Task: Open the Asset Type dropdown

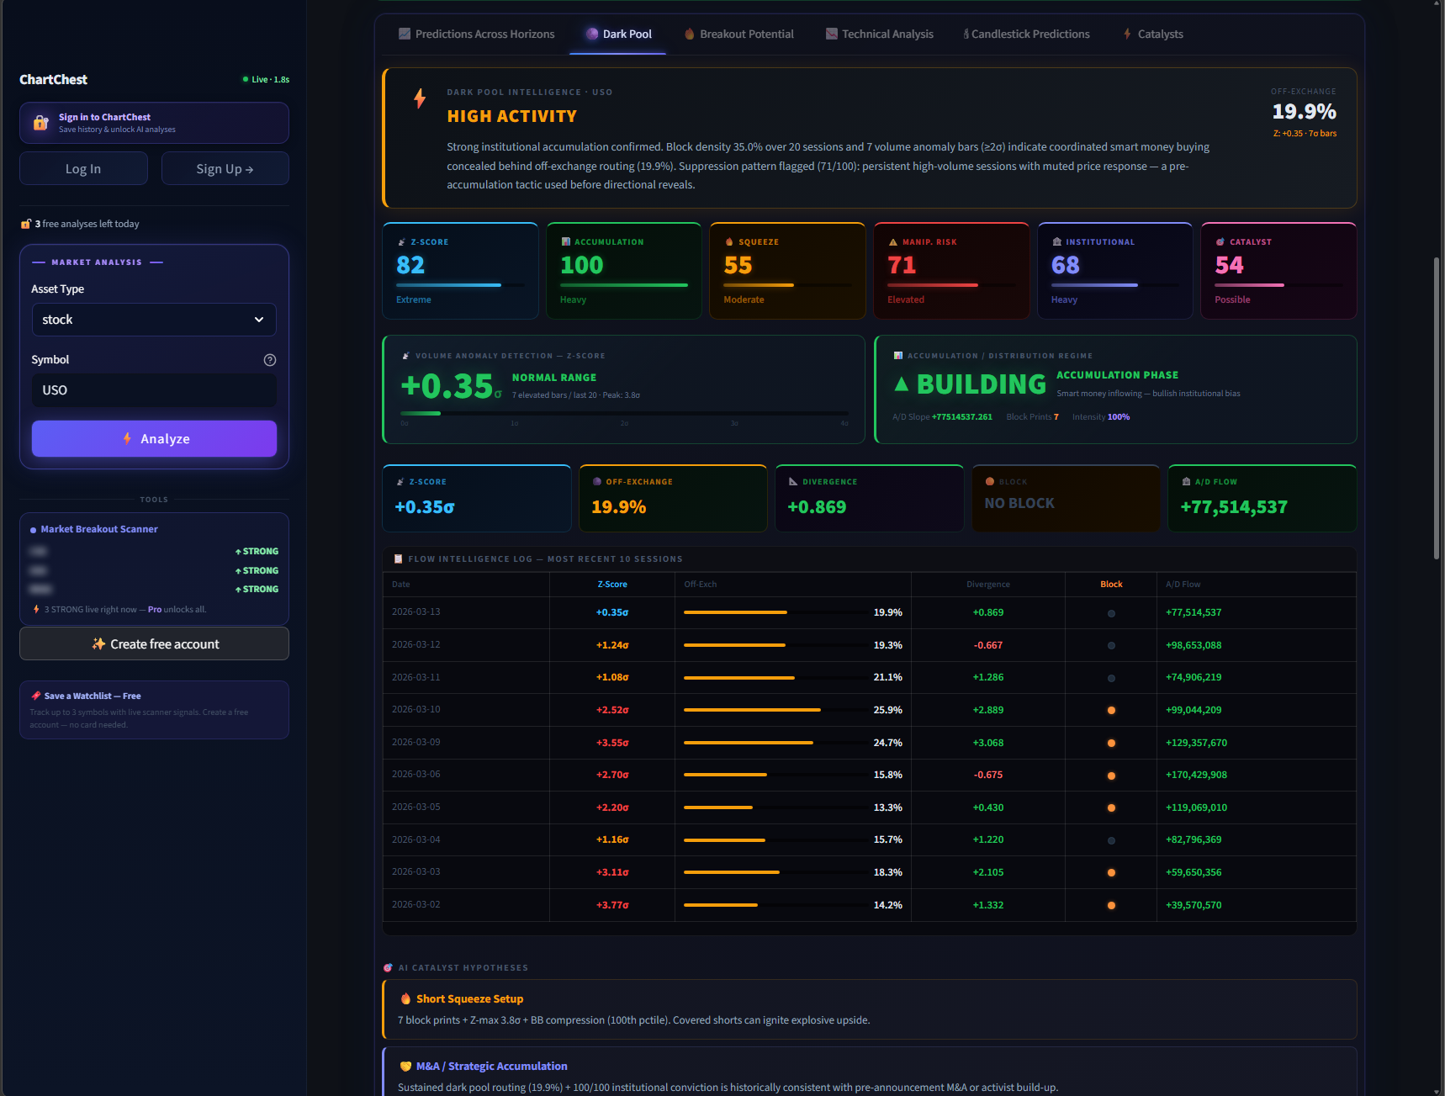Action: pos(153,320)
